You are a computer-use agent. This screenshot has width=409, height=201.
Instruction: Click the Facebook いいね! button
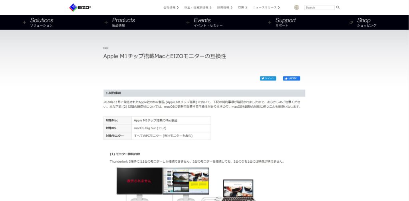(292, 79)
